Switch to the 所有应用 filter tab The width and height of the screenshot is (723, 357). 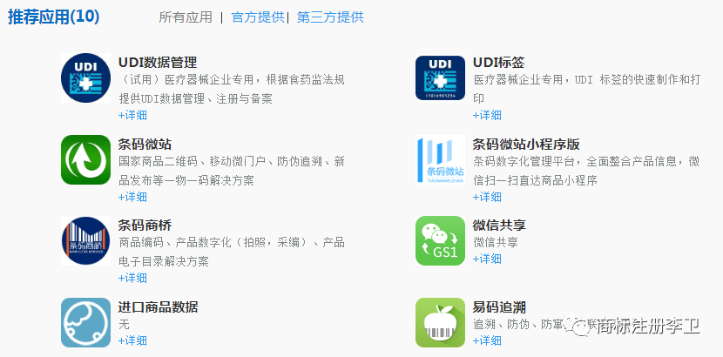tap(186, 17)
